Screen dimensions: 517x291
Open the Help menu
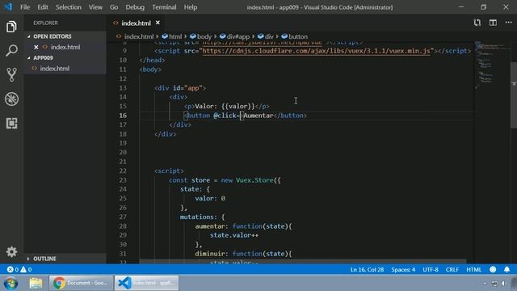191,7
